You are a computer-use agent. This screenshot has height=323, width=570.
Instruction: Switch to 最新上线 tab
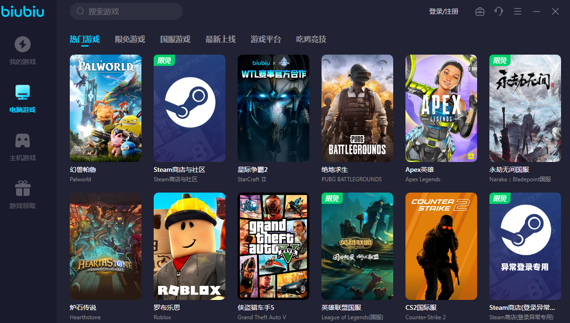coord(221,39)
